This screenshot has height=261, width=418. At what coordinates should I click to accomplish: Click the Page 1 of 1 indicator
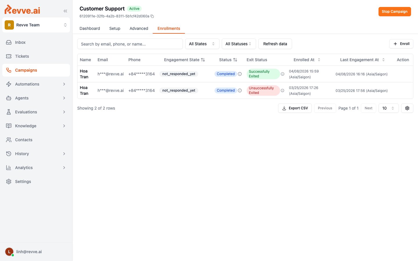tap(348, 108)
